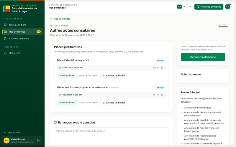Go to Mon profil page
The width and height of the screenshot is (236, 147).
(x=22, y=53)
